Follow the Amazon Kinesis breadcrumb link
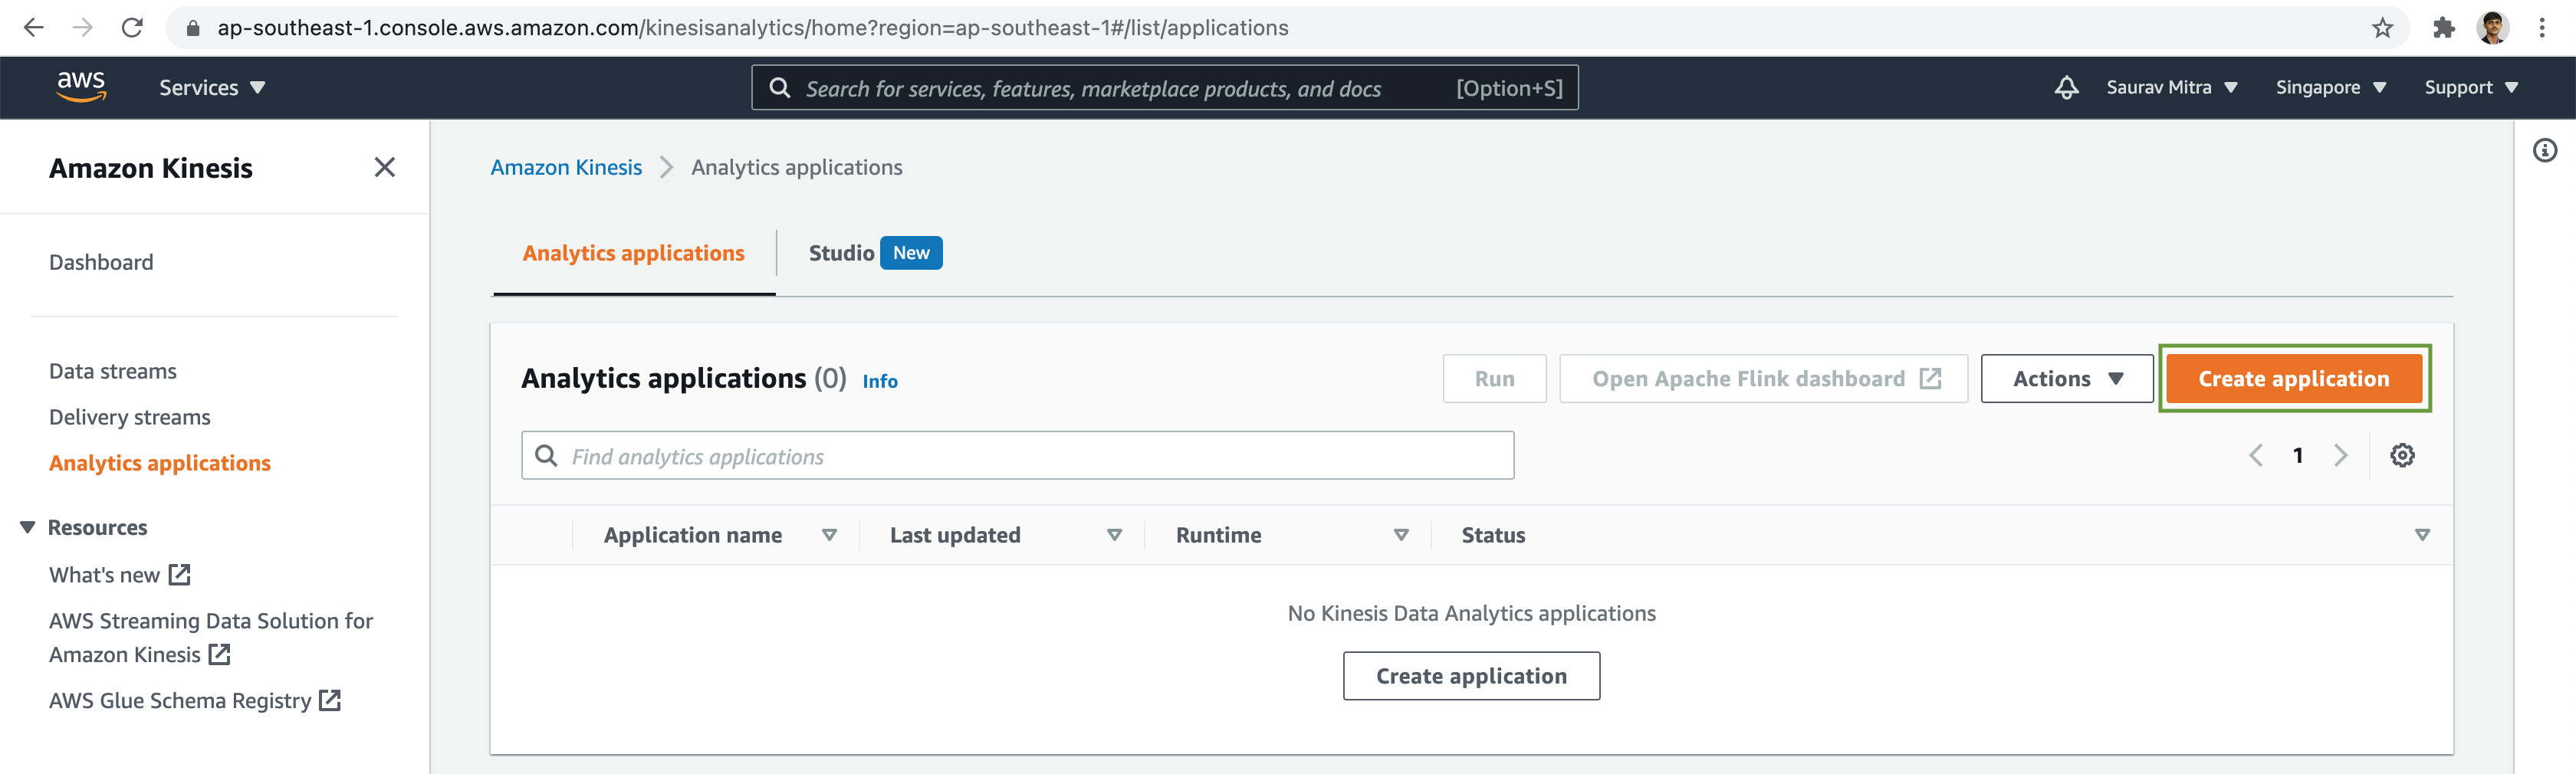This screenshot has width=2576, height=774. pos(566,168)
